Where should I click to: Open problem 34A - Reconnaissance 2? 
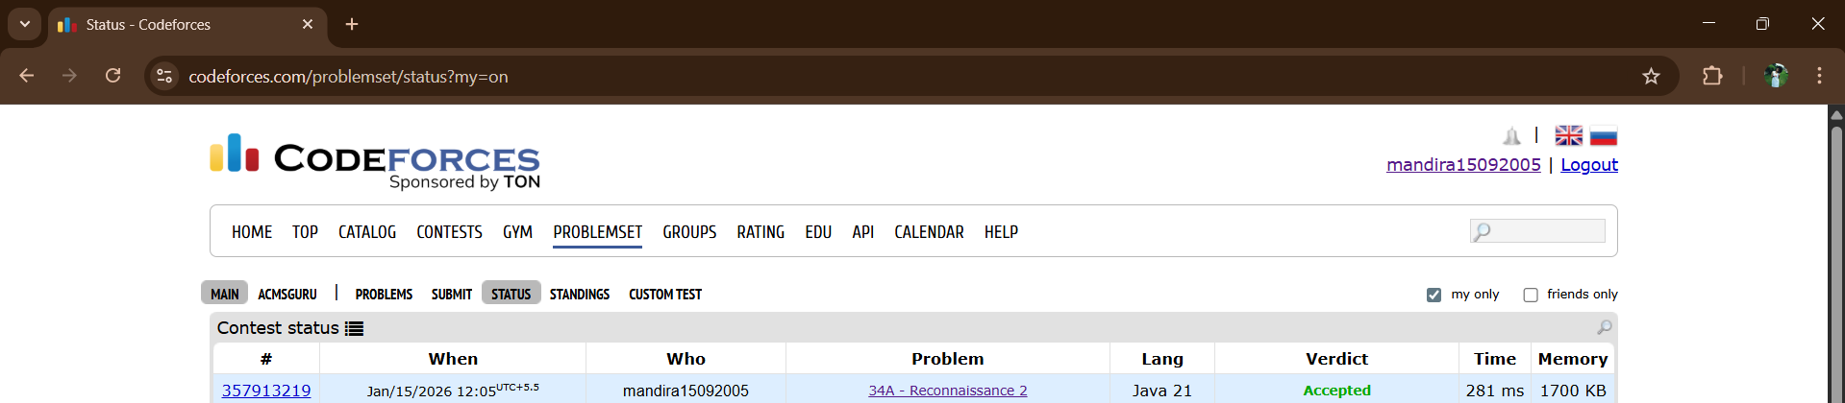point(948,391)
